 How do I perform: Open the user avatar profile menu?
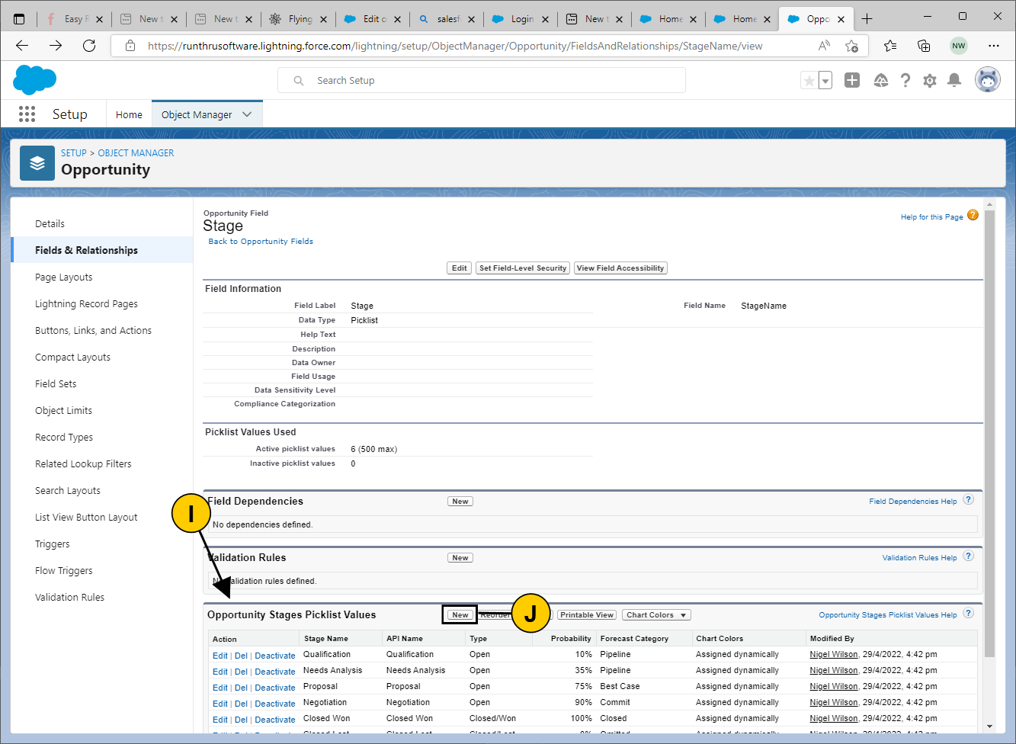(x=987, y=80)
